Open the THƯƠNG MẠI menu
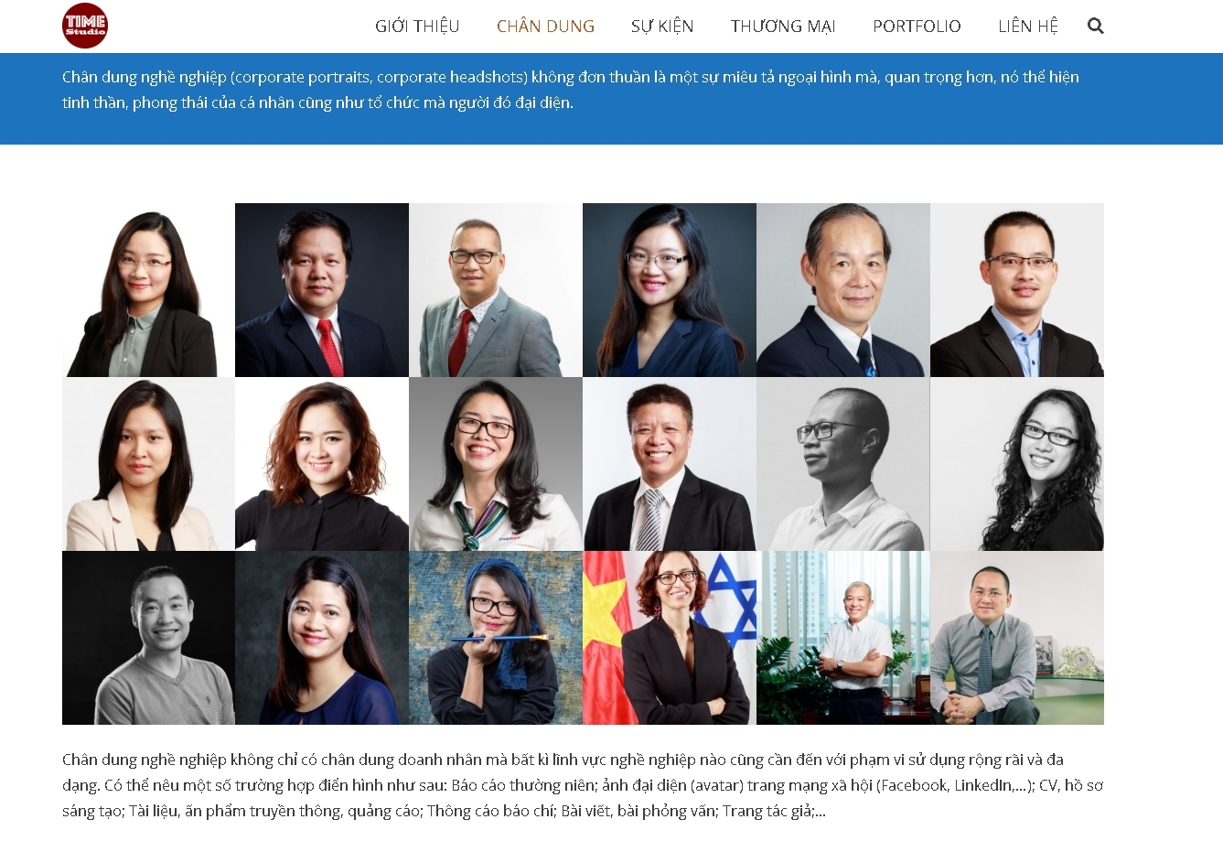1223x841 pixels. coord(783,26)
